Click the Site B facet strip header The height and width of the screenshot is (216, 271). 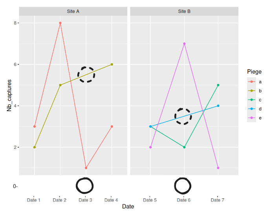[184, 11]
